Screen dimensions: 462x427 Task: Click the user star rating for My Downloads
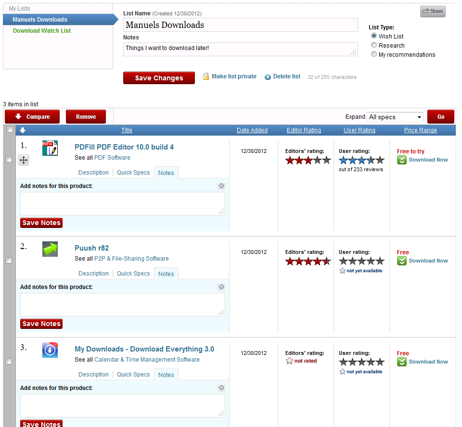pyautogui.click(x=361, y=362)
